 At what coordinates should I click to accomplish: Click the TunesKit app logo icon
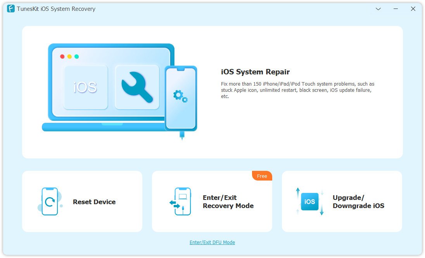11,9
